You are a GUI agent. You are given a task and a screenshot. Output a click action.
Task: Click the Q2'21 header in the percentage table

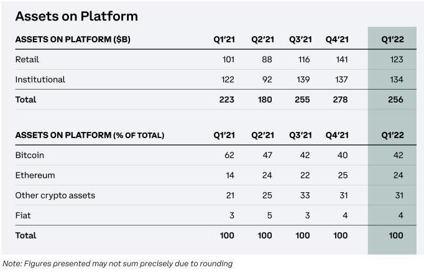262,135
